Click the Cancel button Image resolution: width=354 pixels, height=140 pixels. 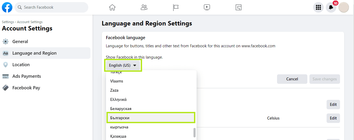pyautogui.click(x=292, y=79)
